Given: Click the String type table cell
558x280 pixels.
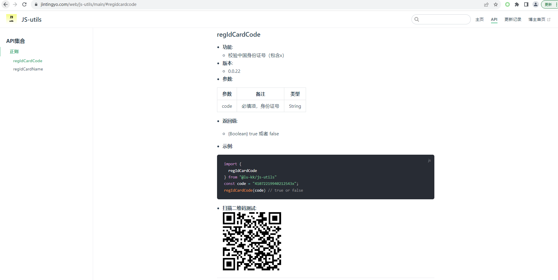Looking at the screenshot, I should pyautogui.click(x=295, y=106).
